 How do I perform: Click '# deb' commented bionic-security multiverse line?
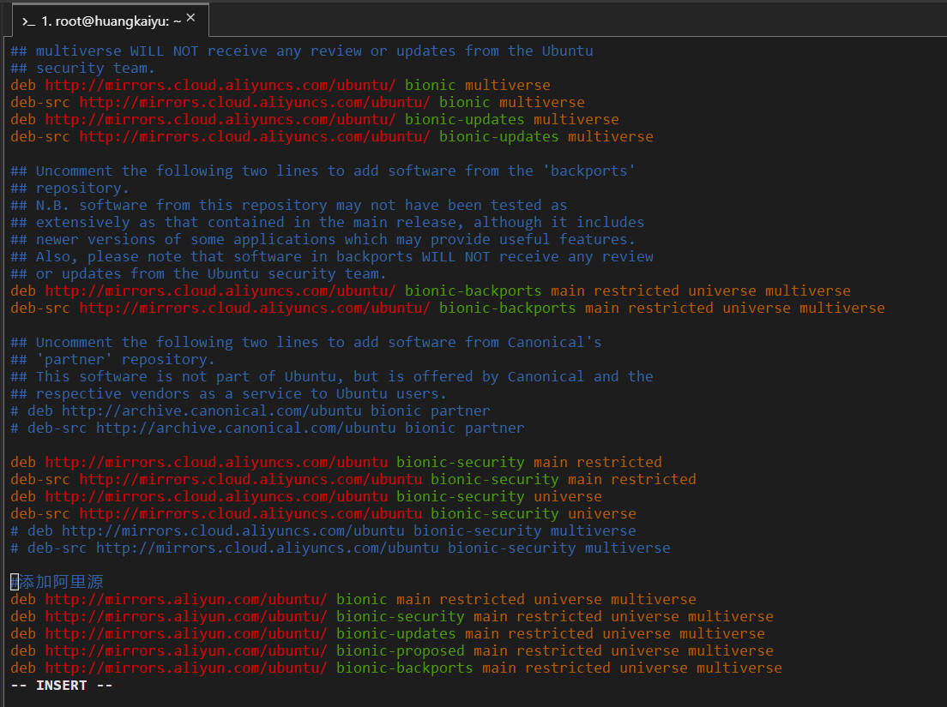click(323, 530)
